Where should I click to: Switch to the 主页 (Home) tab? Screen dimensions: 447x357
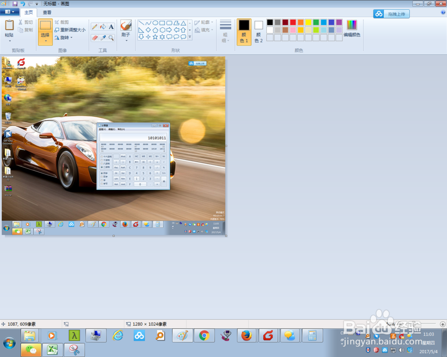(29, 12)
